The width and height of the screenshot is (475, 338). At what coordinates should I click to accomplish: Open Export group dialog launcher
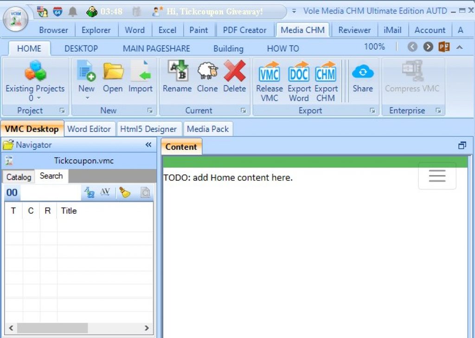pos(372,110)
